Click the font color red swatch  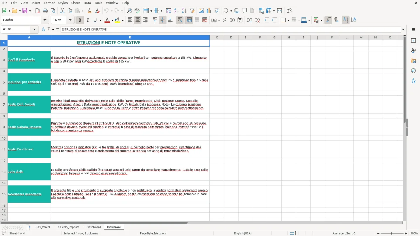tap(107, 20)
